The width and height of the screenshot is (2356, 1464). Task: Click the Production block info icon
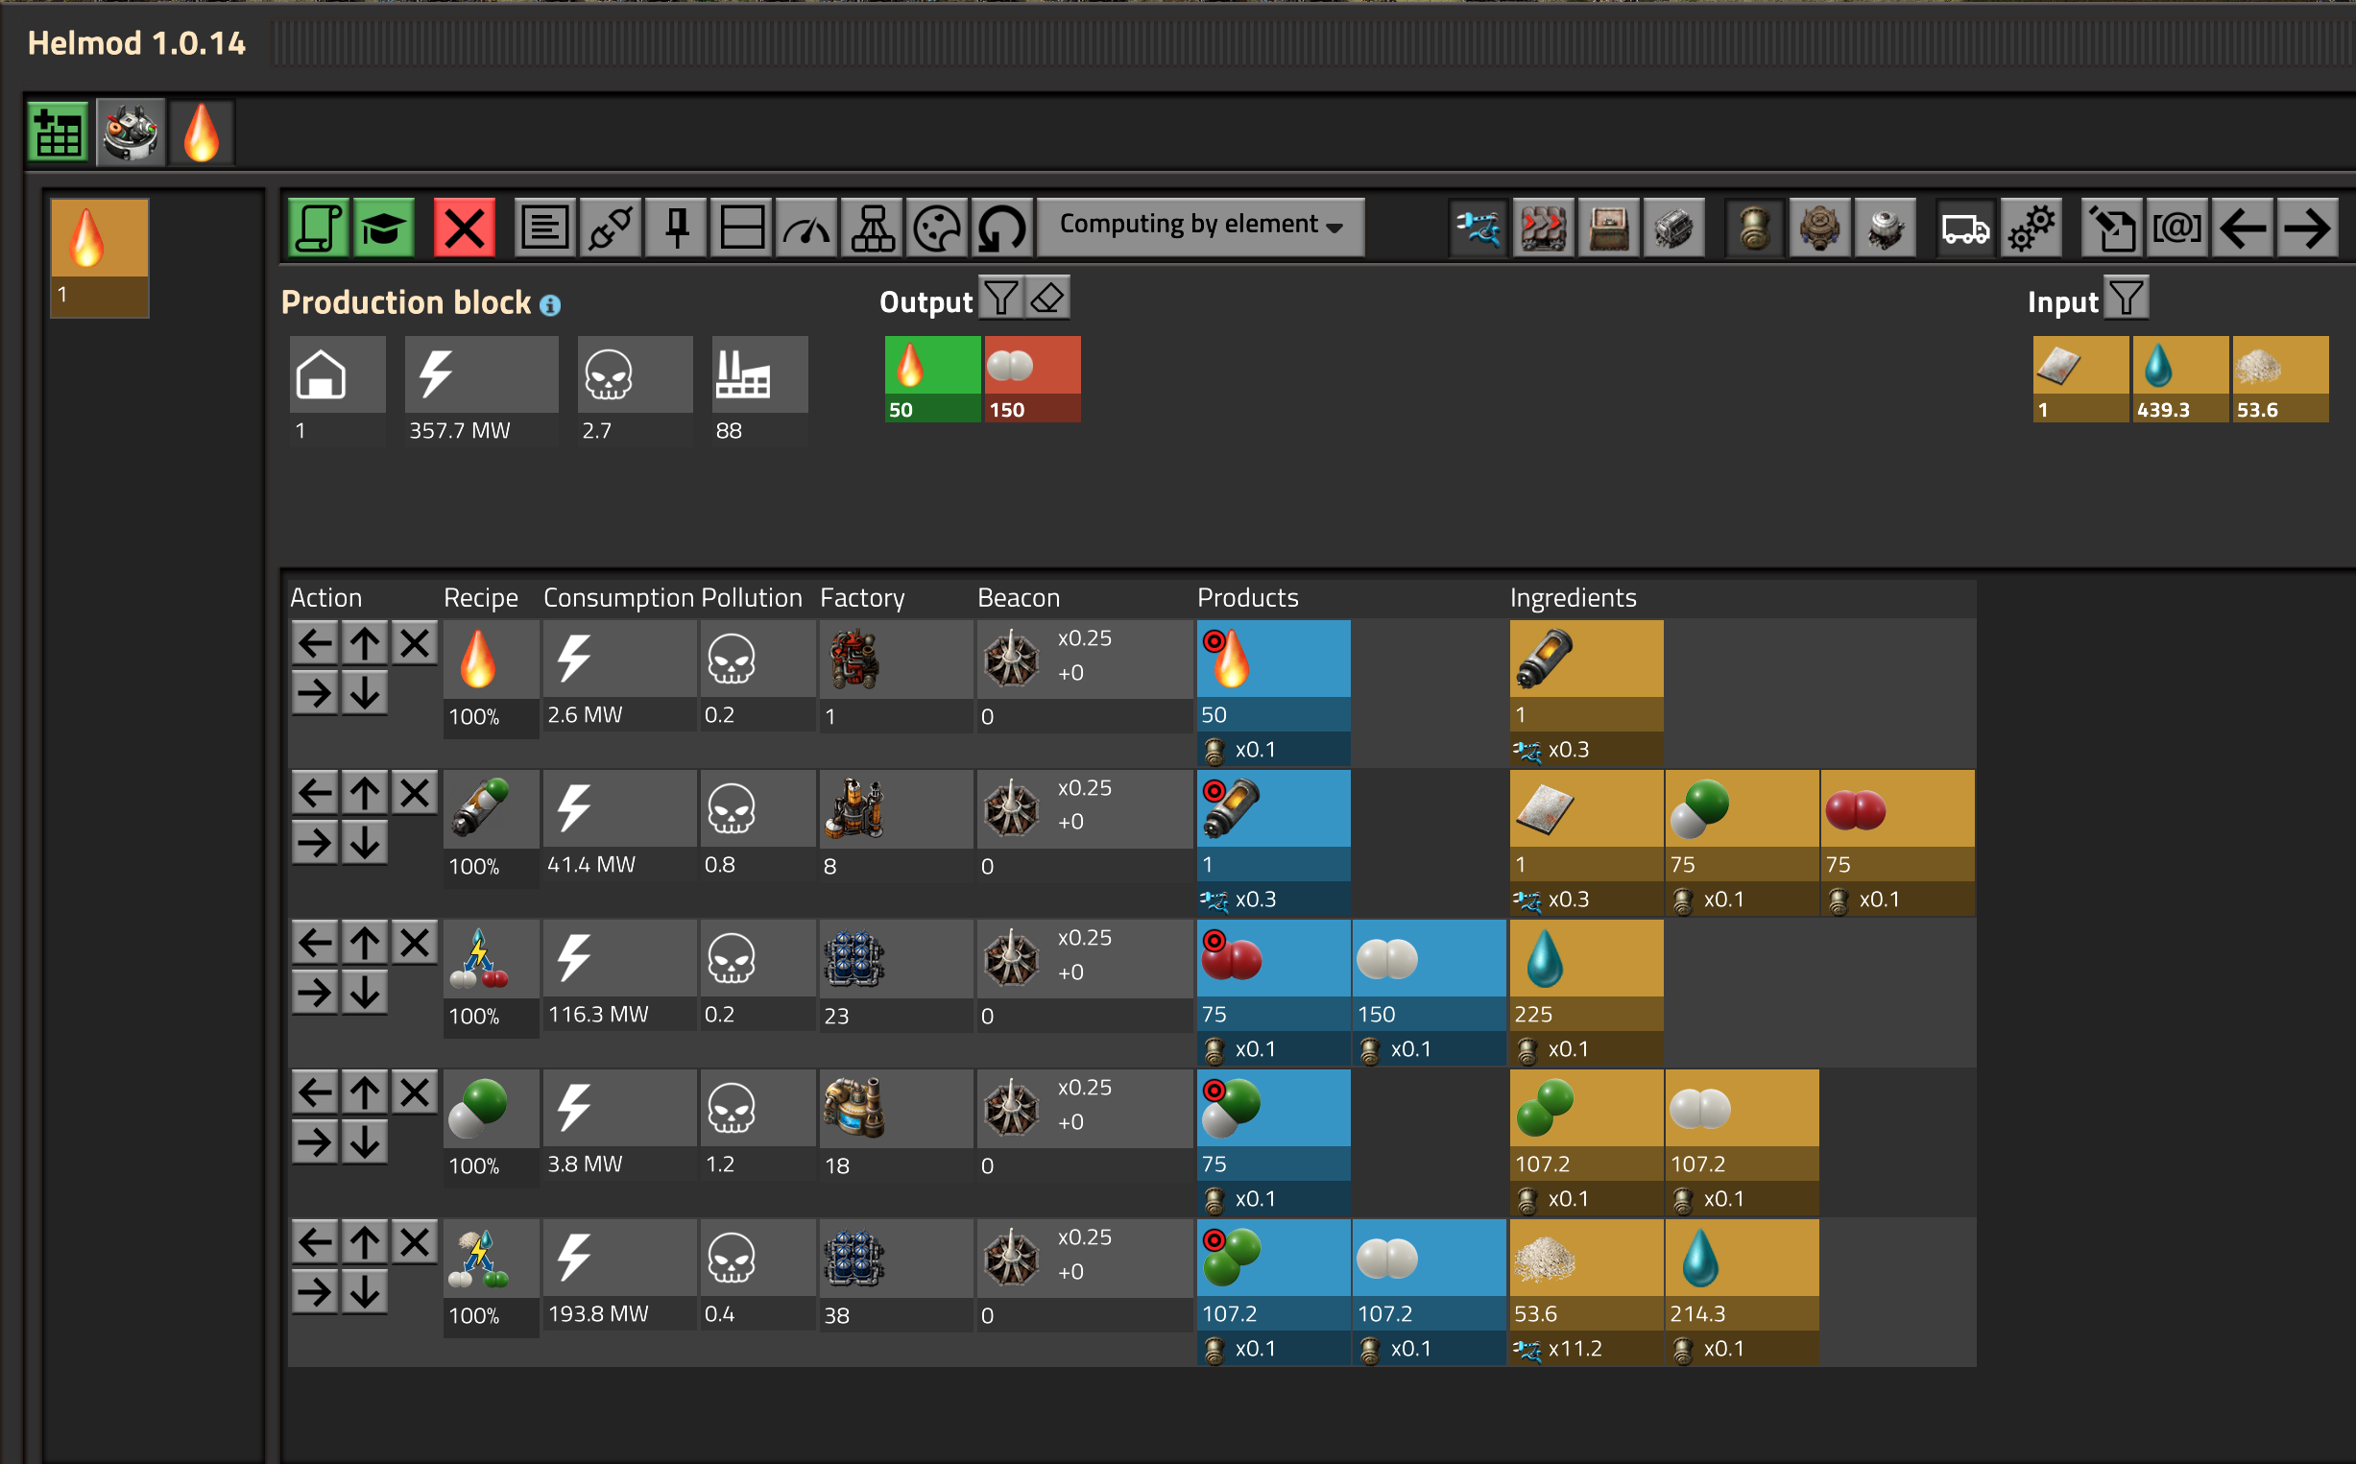[x=550, y=305]
